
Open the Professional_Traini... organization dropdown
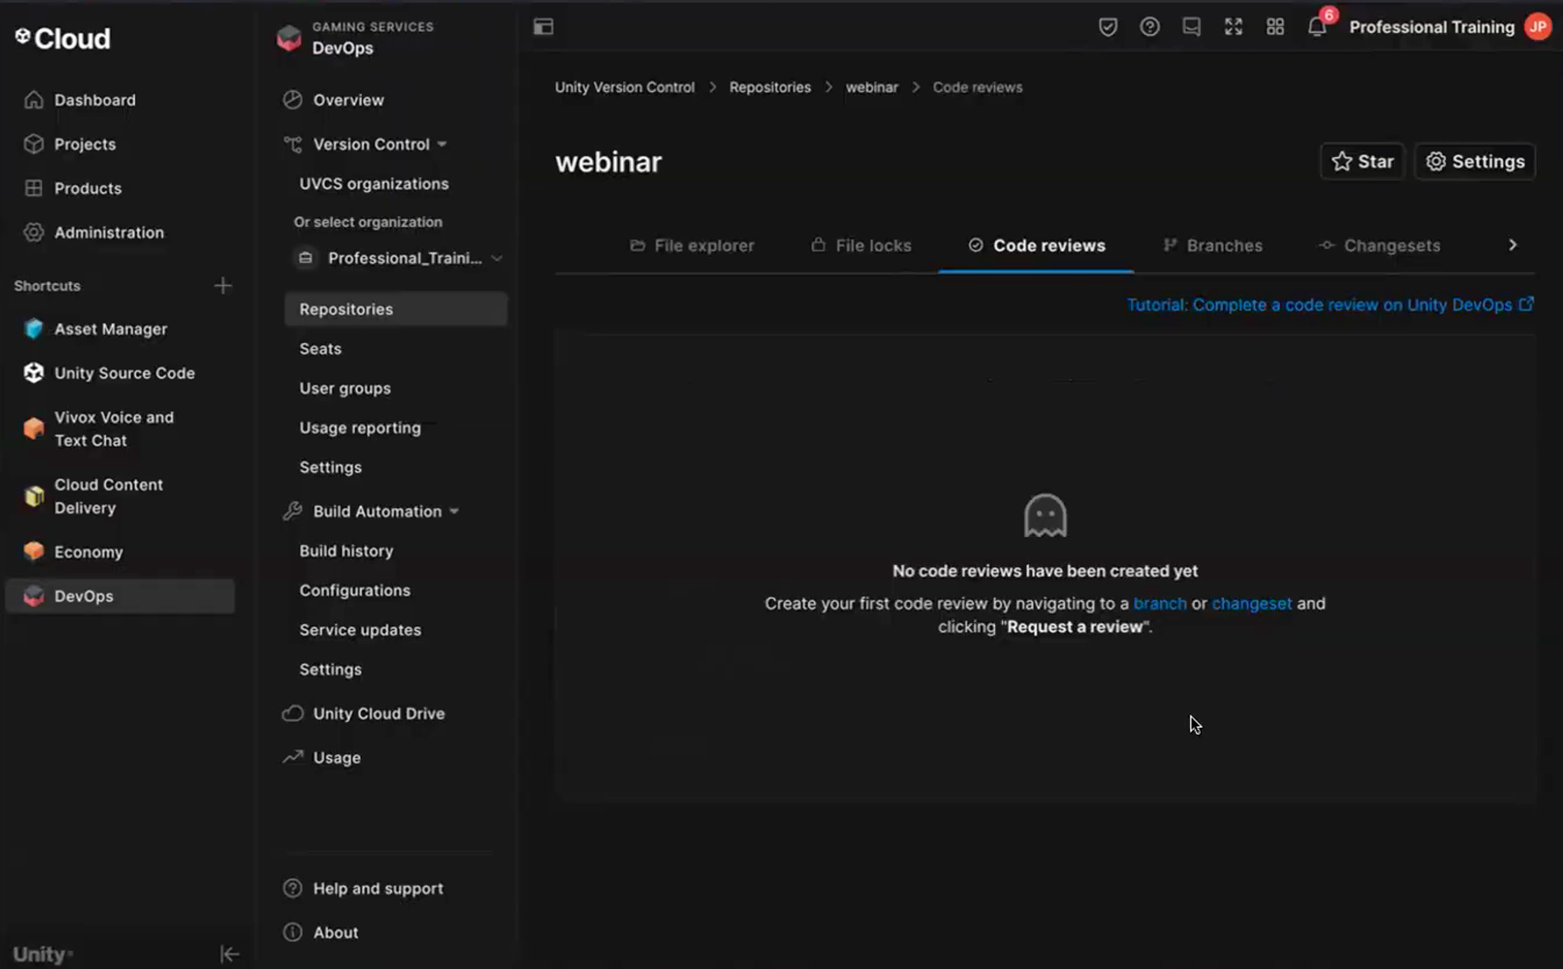point(397,259)
